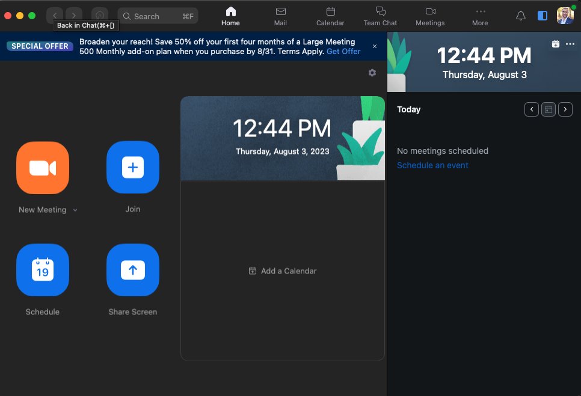The height and width of the screenshot is (396, 581).
Task: Open the More menu in top bar
Action: click(x=480, y=16)
